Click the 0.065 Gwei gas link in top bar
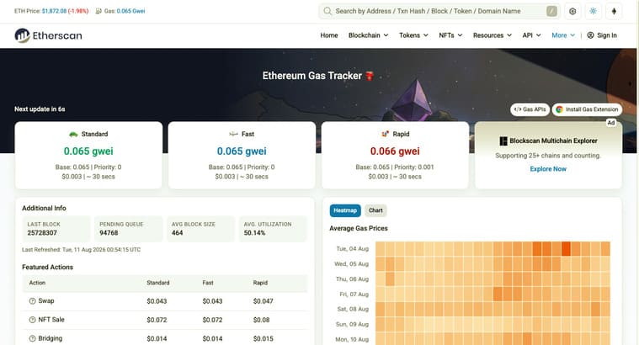Screen dimensions: 639x345 point(130,11)
